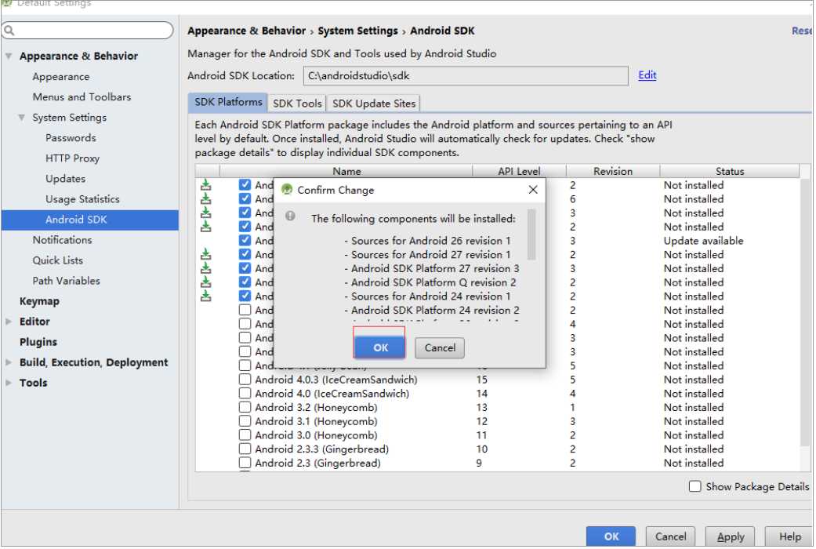Enable Show Package Details checkbox
The image size is (816, 549).
(x=695, y=486)
